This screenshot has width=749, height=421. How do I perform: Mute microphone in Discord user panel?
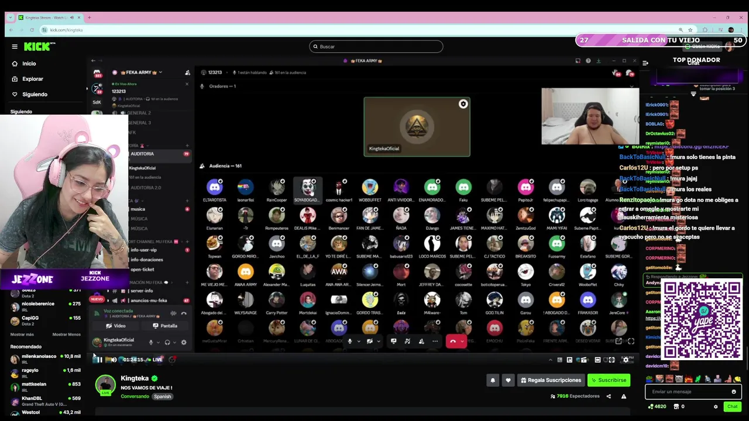(151, 342)
